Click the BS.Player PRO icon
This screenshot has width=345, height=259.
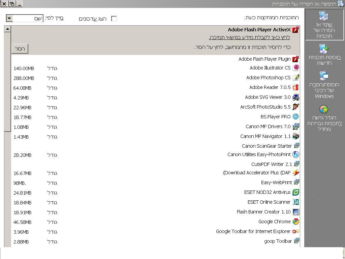pos(296,117)
